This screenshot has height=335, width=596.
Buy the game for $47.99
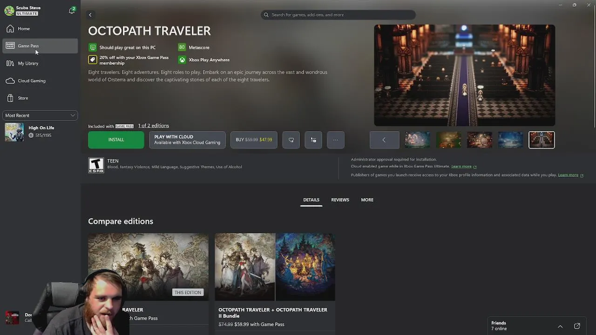[254, 140]
